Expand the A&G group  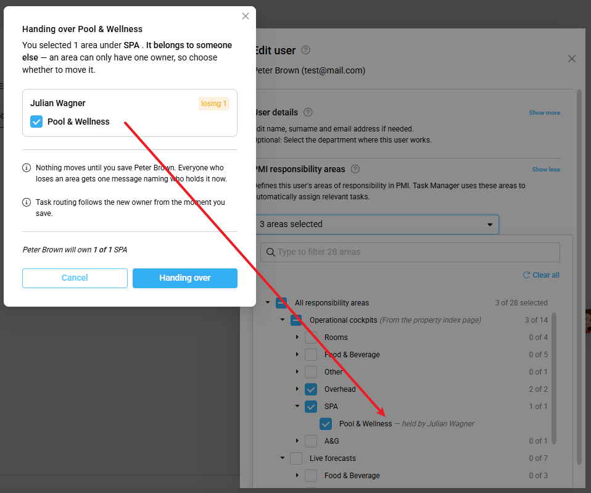click(x=297, y=441)
